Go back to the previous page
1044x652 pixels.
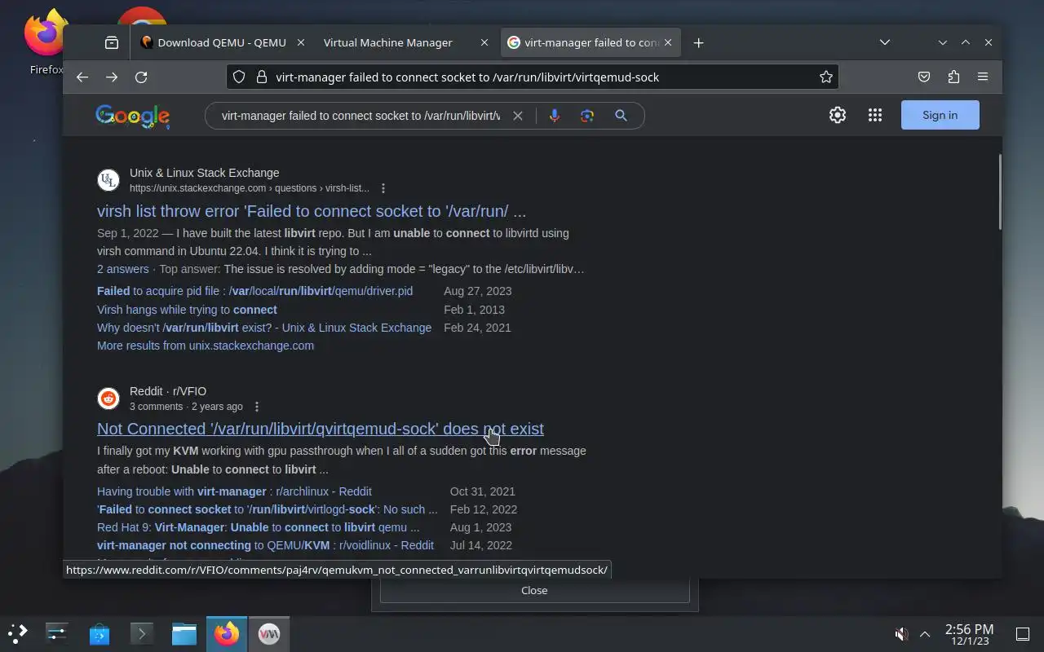tap(82, 77)
